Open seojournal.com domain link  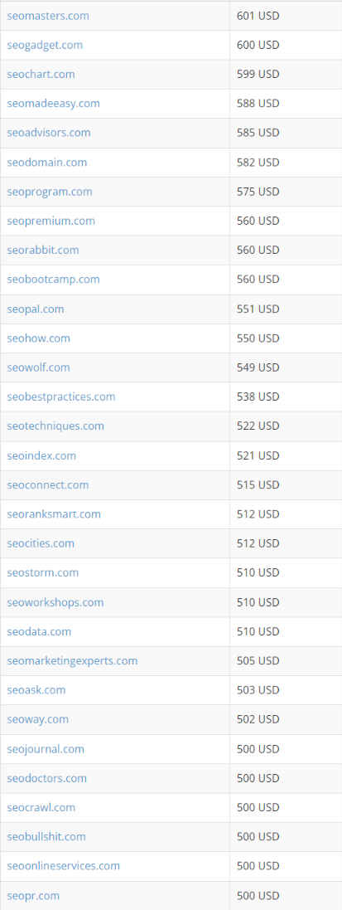point(46,749)
